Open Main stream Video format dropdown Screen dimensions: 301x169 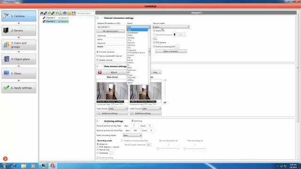coord(118,108)
